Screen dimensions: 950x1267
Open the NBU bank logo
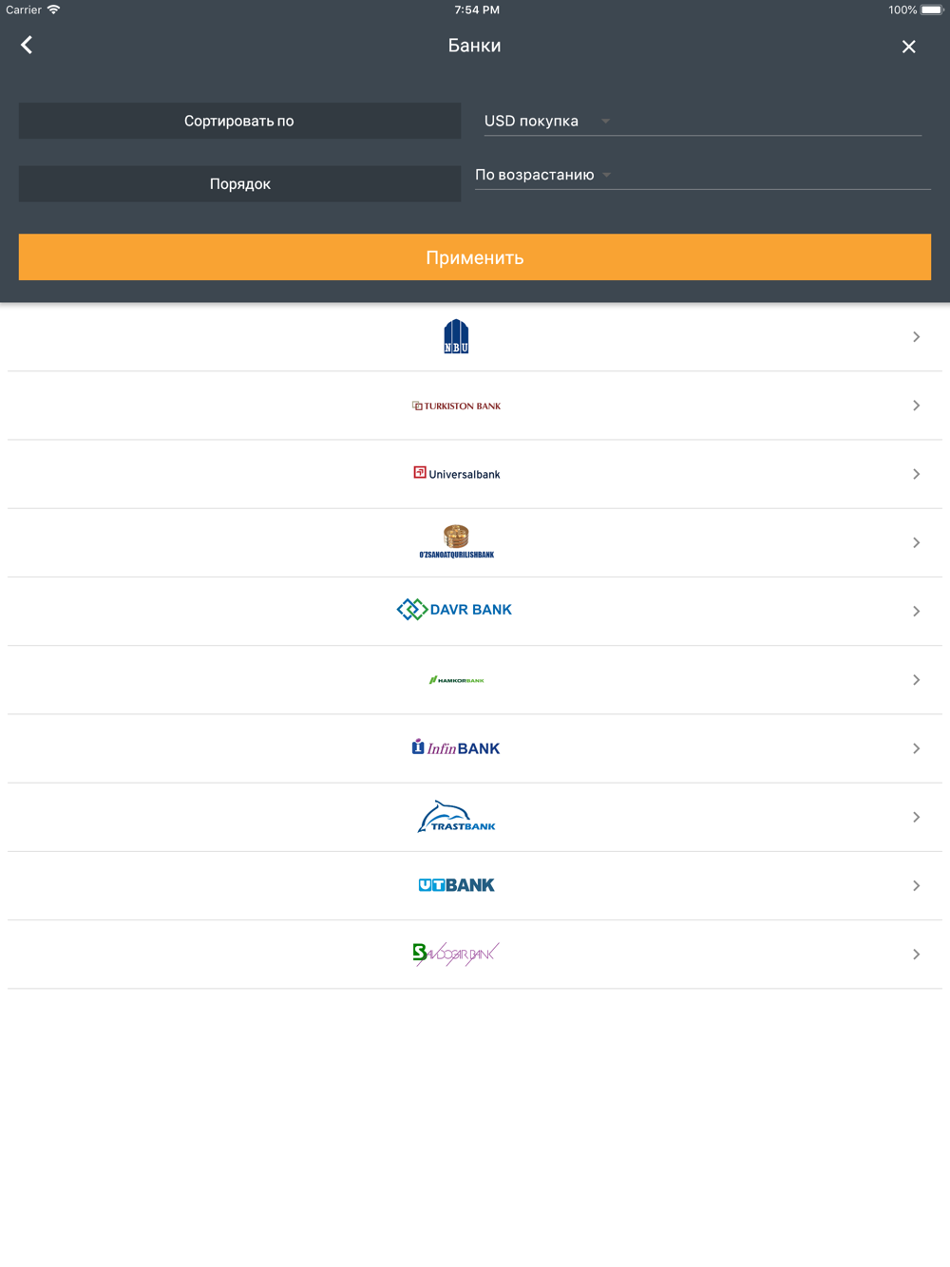[456, 336]
